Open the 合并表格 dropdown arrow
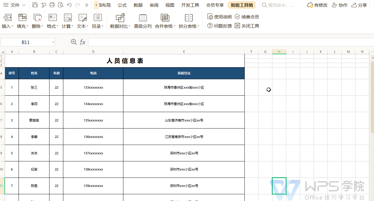Screen dimensions: 374x201 pos(174,26)
